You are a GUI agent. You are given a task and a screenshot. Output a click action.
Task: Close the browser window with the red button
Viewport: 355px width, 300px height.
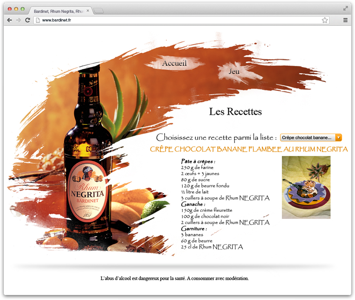10,9
